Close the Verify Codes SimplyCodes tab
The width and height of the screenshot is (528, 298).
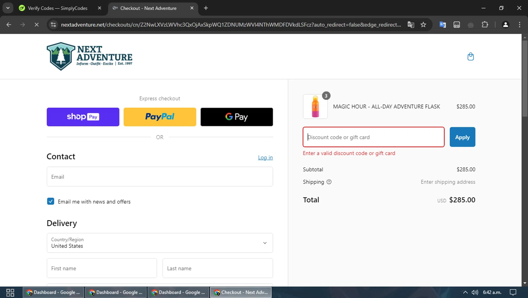[x=100, y=8]
